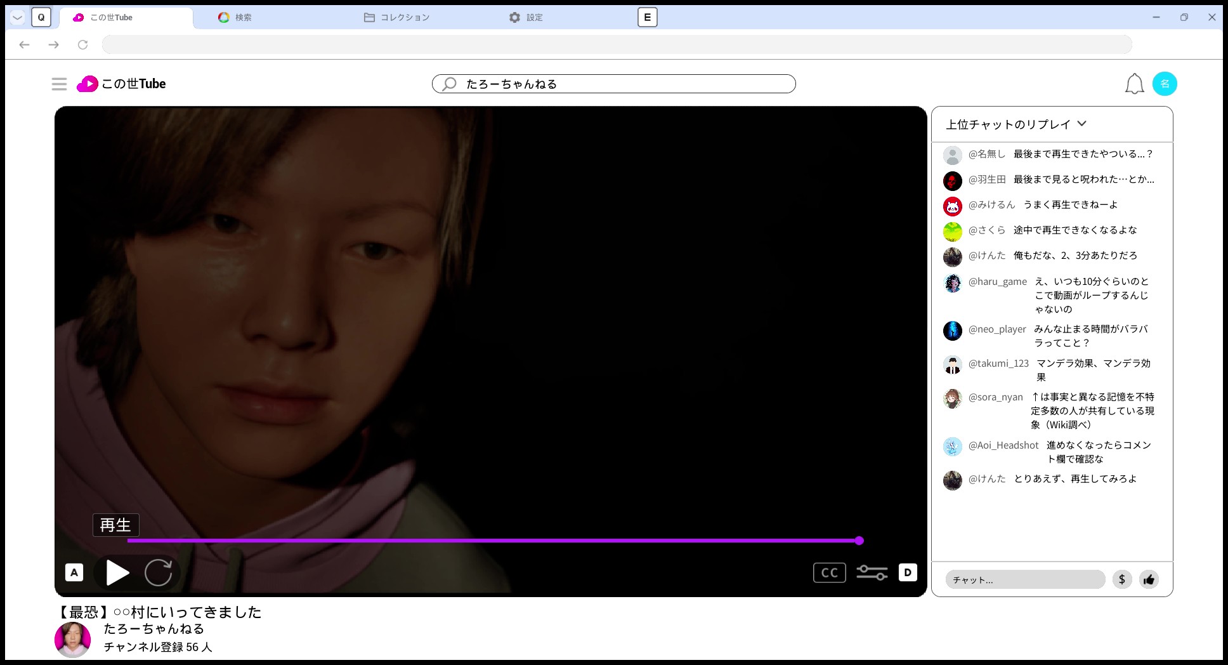
Task: Click @名無し's avatar in chat
Action: tap(952, 155)
